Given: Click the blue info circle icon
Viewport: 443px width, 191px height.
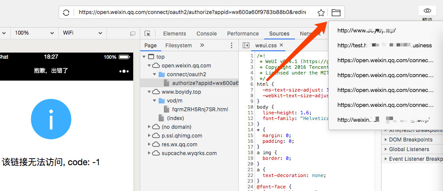Looking at the screenshot, I should [x=51, y=119].
